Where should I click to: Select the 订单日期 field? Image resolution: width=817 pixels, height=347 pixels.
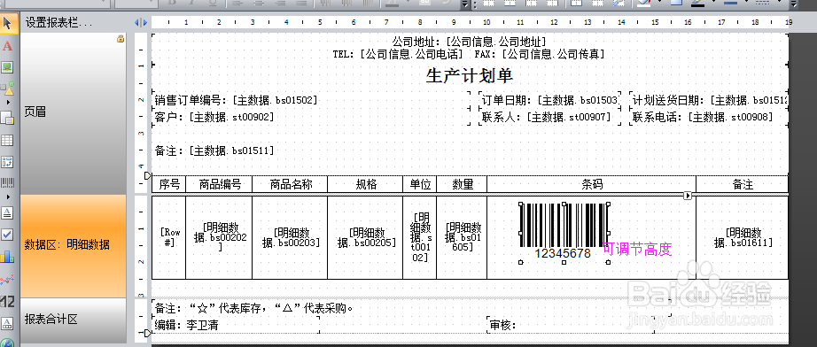coord(549,100)
